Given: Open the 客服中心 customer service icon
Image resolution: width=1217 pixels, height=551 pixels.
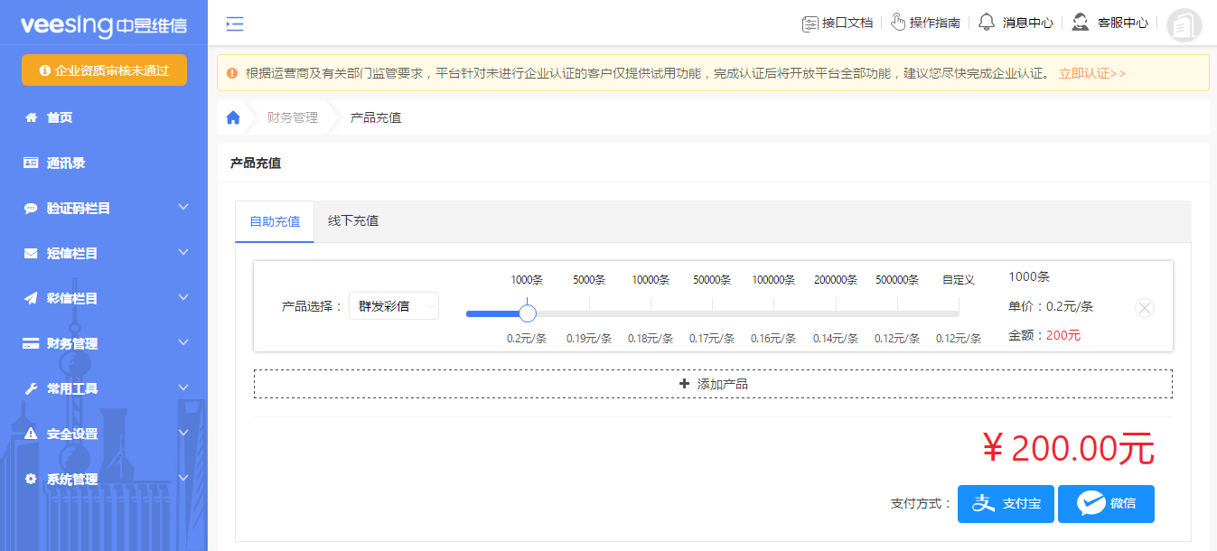Looking at the screenshot, I should pyautogui.click(x=1079, y=23).
